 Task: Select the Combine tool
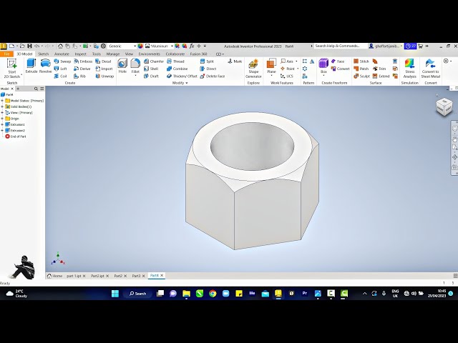point(177,69)
